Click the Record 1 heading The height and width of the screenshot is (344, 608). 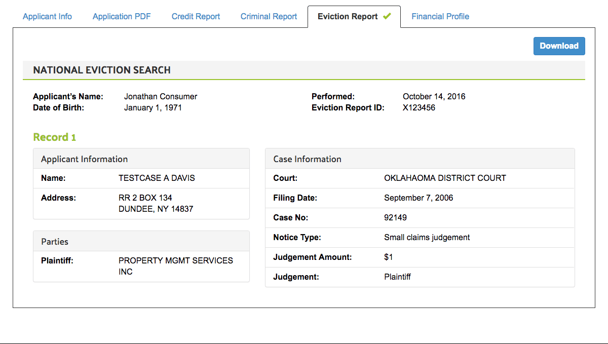pyautogui.click(x=54, y=137)
